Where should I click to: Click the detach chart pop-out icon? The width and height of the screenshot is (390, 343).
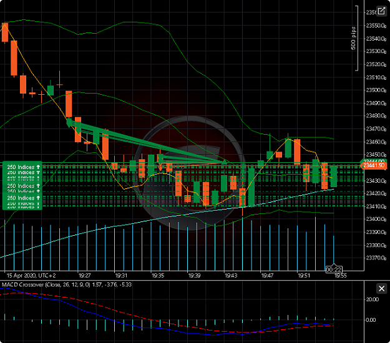click(381, 11)
